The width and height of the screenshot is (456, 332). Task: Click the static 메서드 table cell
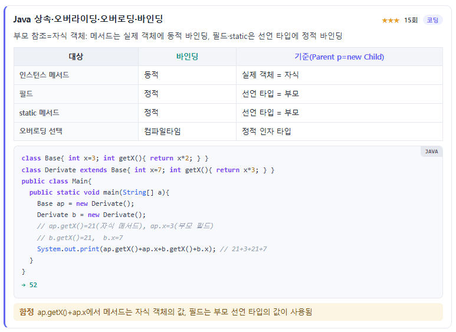pyautogui.click(x=76, y=113)
